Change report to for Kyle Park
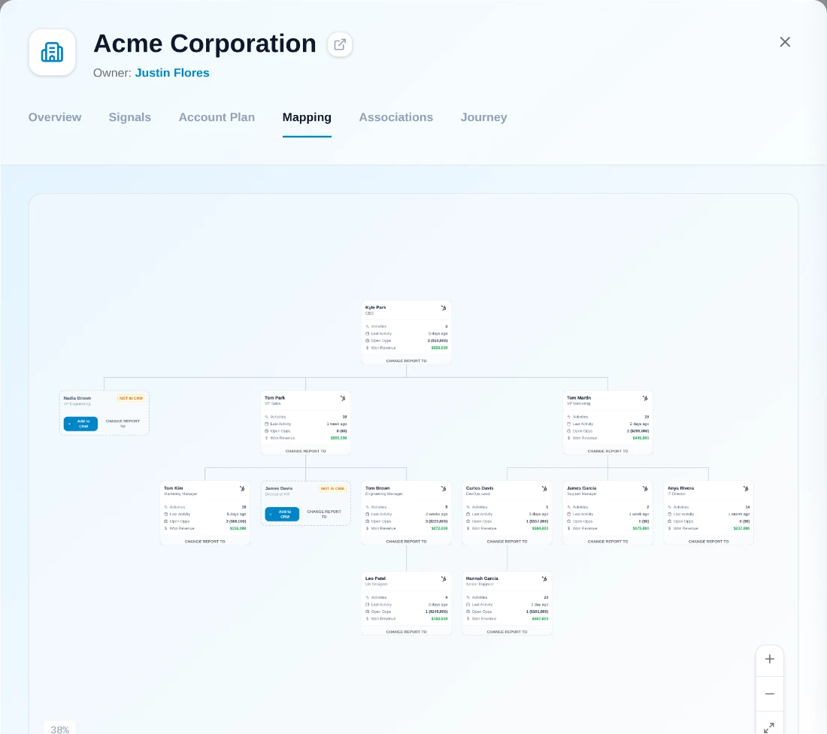 pos(406,361)
